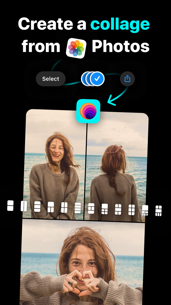Open the Apple Photos flower icon
Viewport: 171px width, 305px height.
click(76, 48)
